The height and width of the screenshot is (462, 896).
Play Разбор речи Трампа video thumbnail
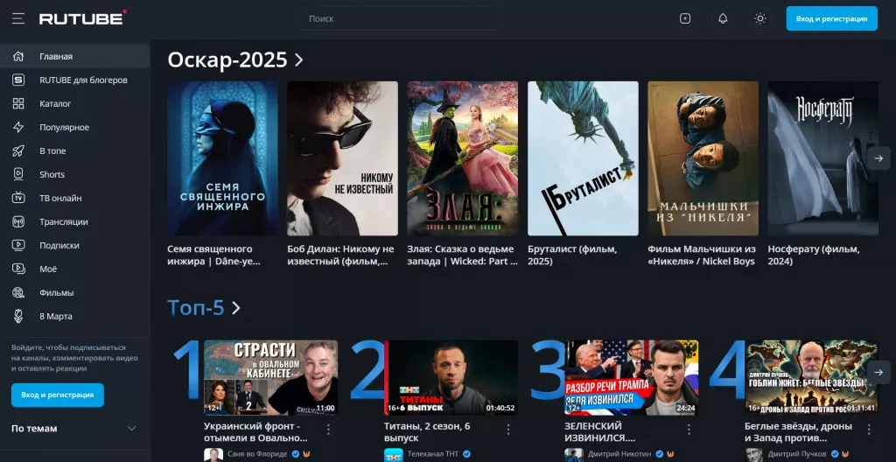(x=632, y=377)
